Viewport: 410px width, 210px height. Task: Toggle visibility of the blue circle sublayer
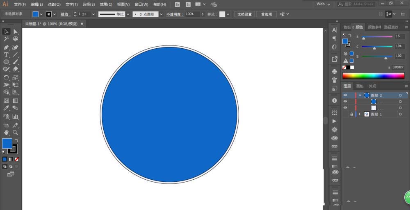[x=345, y=102]
